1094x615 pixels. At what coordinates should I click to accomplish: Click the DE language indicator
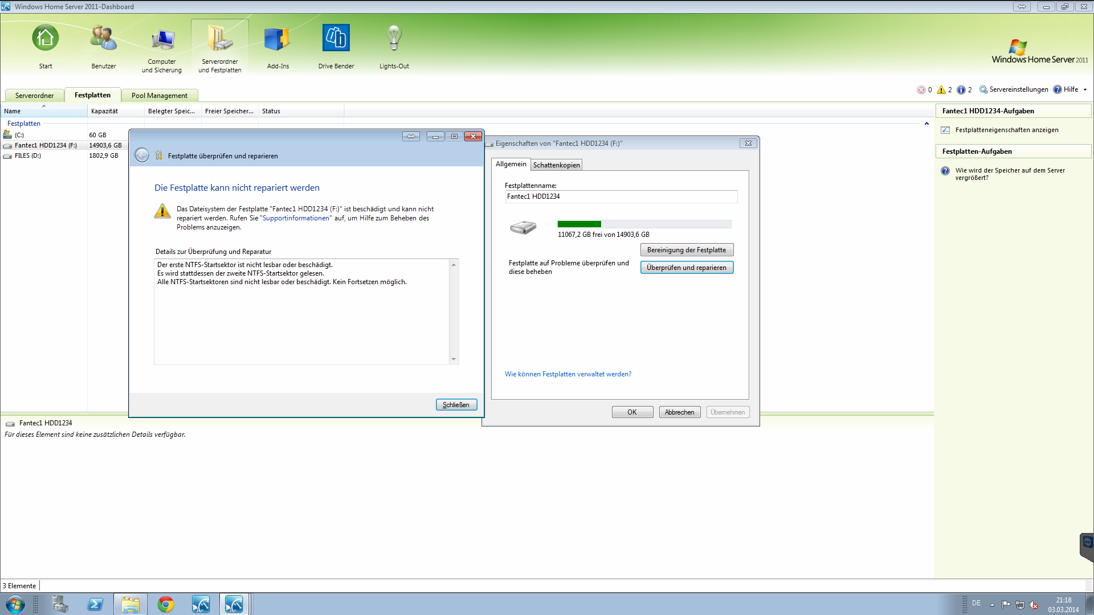click(x=977, y=603)
